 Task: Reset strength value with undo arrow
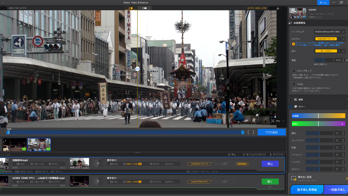coord(347,60)
